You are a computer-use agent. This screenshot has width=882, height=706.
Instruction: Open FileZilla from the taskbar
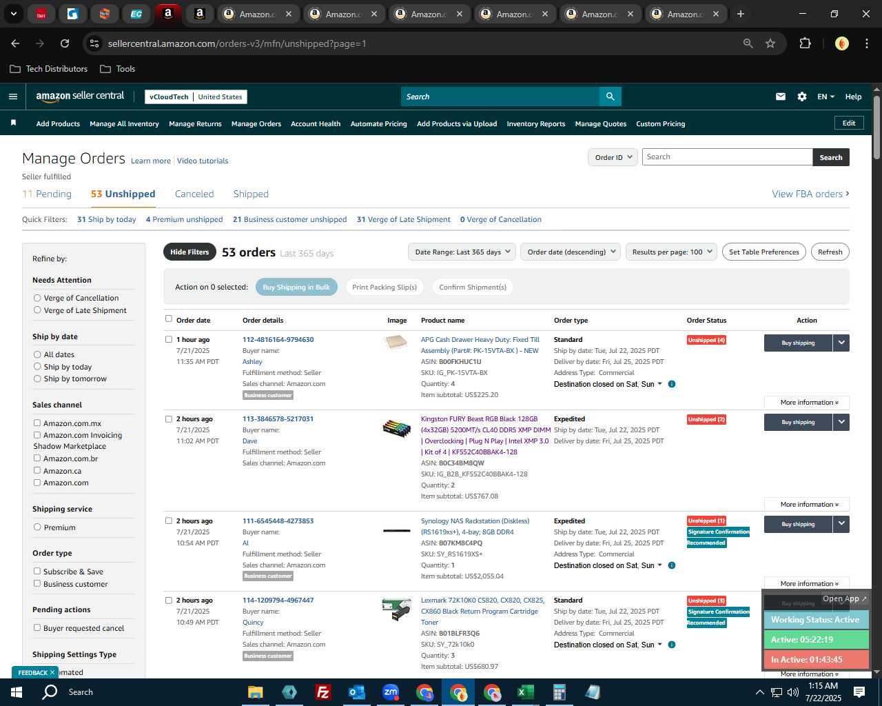pos(322,692)
